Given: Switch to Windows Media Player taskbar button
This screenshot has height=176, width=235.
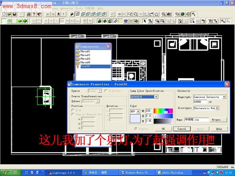Looking at the screenshot, I should (x=137, y=173).
